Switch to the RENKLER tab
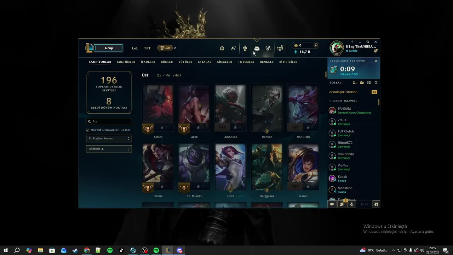Viewport: 453px width, 255px height. pyautogui.click(x=267, y=62)
